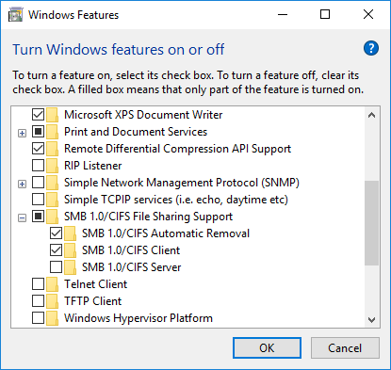Click folder icon beside SNMP entry
Viewport: 391px width, 370px height.
[52, 183]
